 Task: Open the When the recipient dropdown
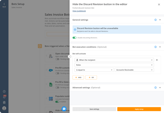point(114,60)
